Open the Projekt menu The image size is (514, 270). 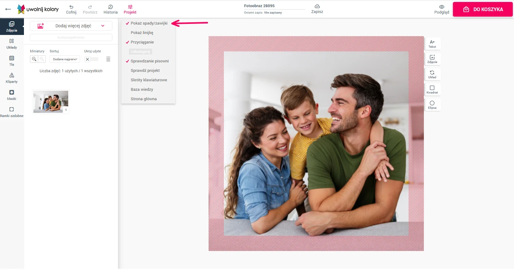[x=130, y=9]
